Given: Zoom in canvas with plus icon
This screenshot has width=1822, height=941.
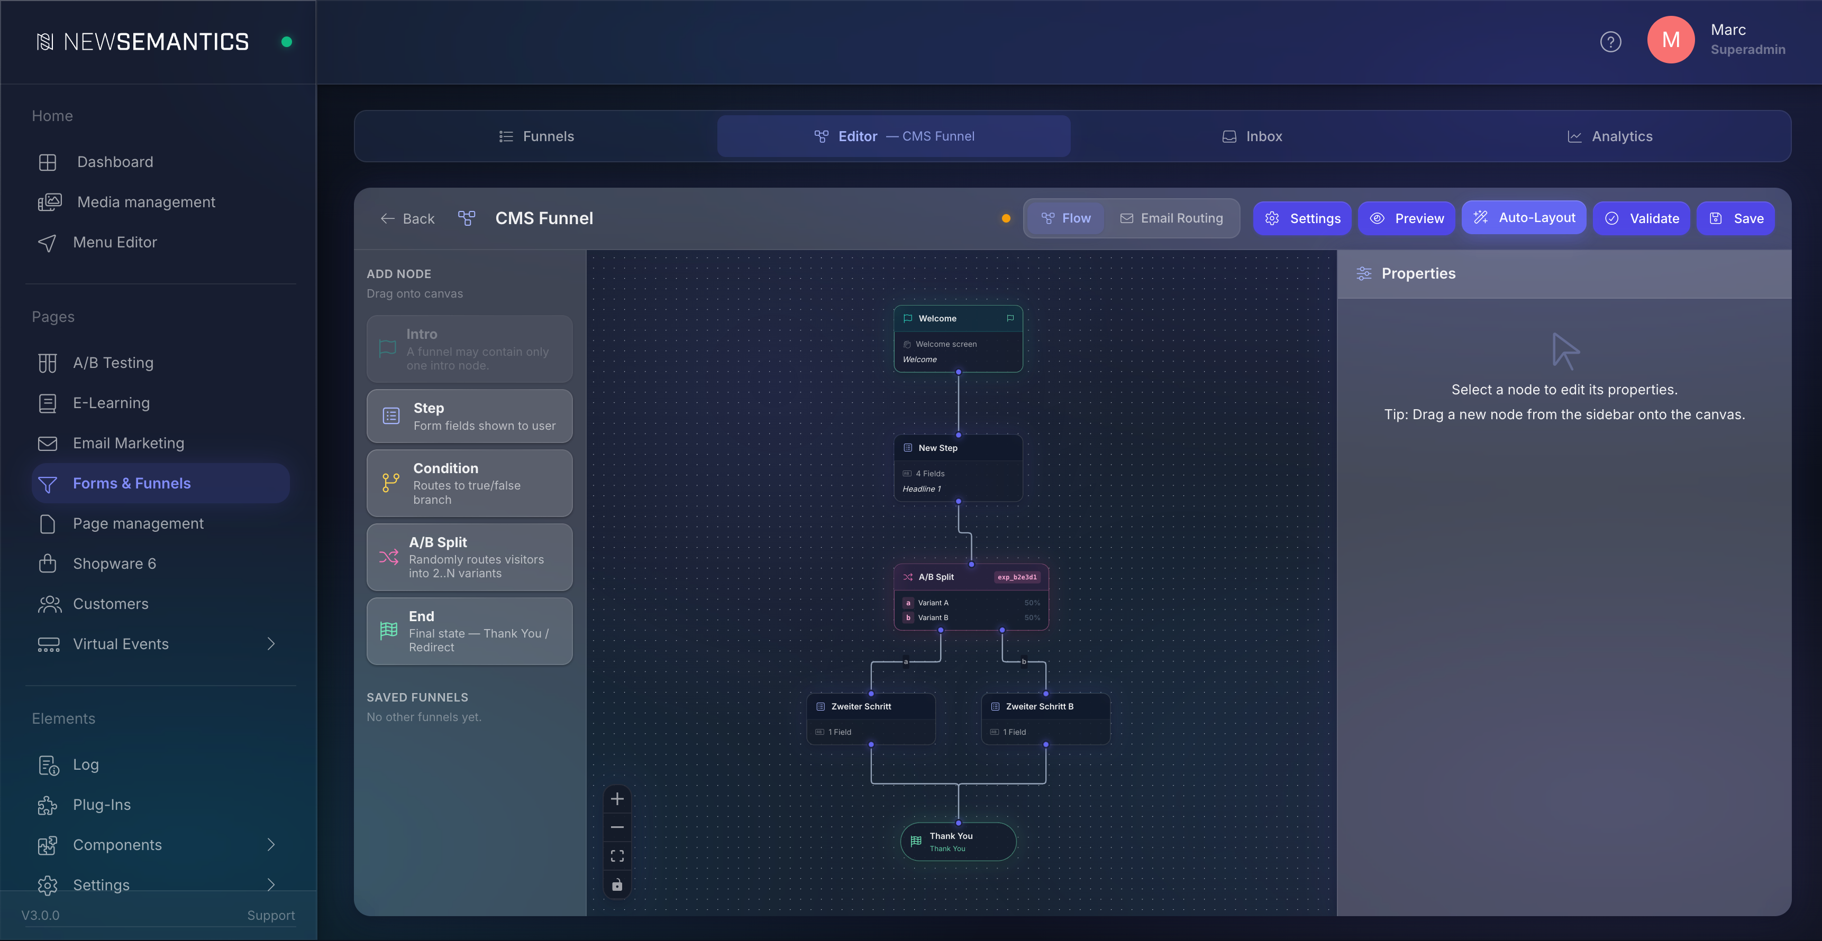Looking at the screenshot, I should click(x=617, y=799).
